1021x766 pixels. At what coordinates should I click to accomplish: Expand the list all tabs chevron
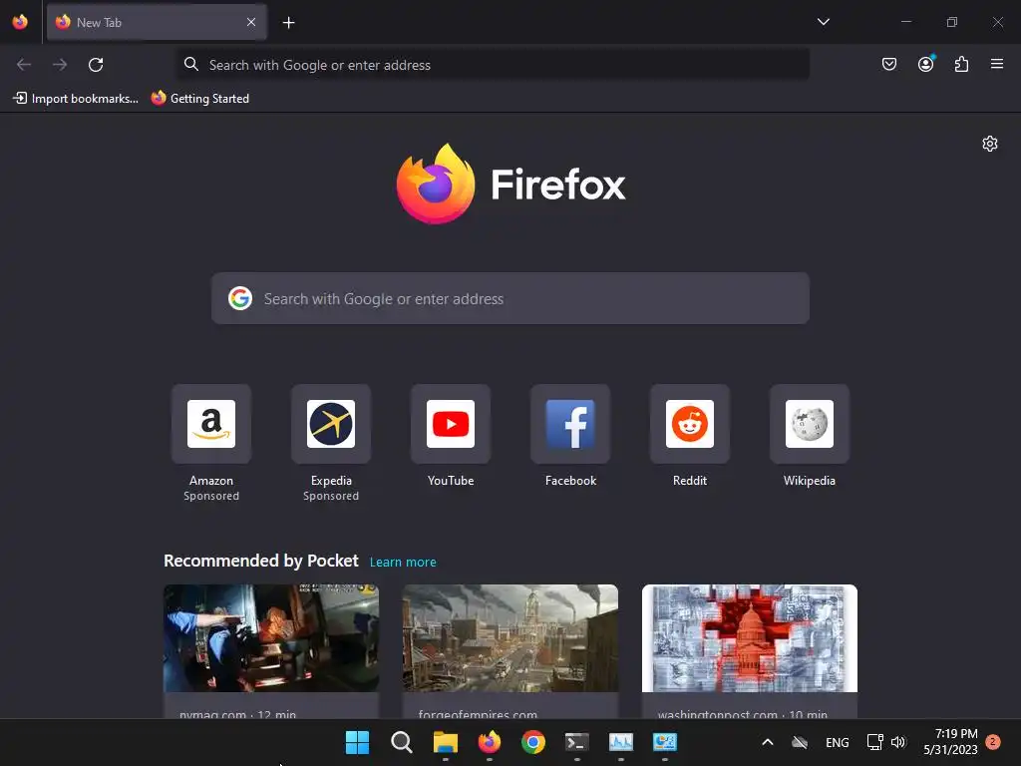[x=823, y=22]
